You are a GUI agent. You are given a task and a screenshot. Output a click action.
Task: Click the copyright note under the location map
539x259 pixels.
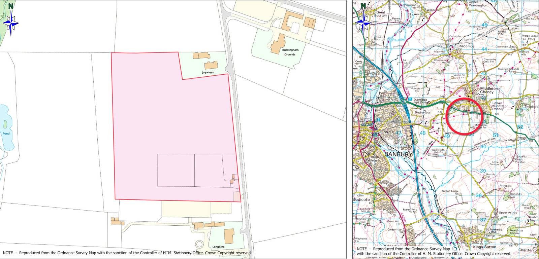click(434, 251)
